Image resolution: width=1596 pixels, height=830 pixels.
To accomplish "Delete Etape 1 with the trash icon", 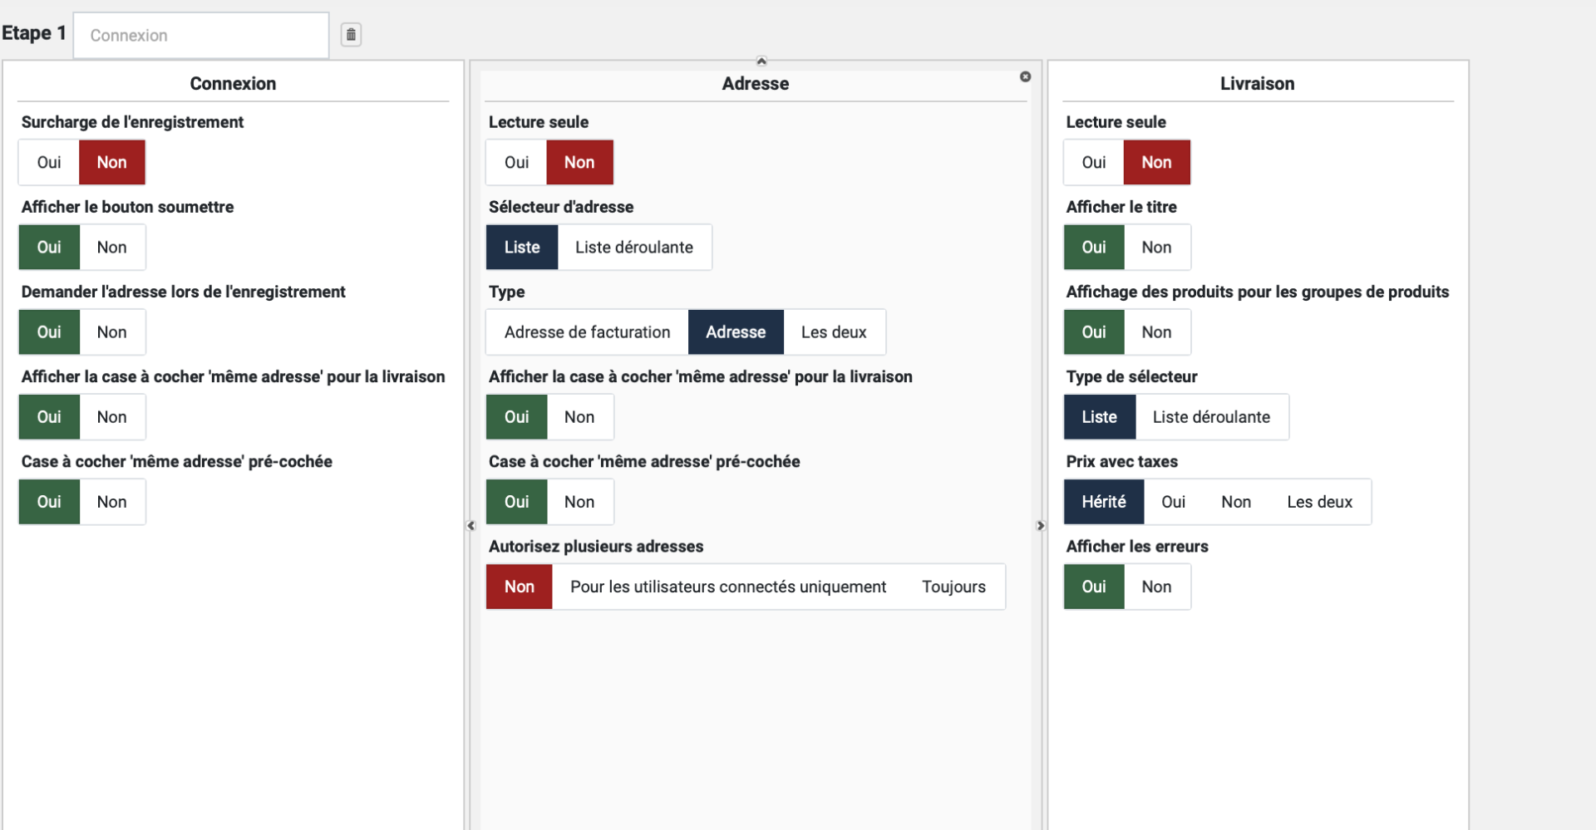I will point(351,35).
